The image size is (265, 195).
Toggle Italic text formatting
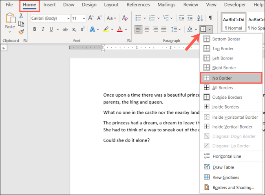tap(43, 29)
